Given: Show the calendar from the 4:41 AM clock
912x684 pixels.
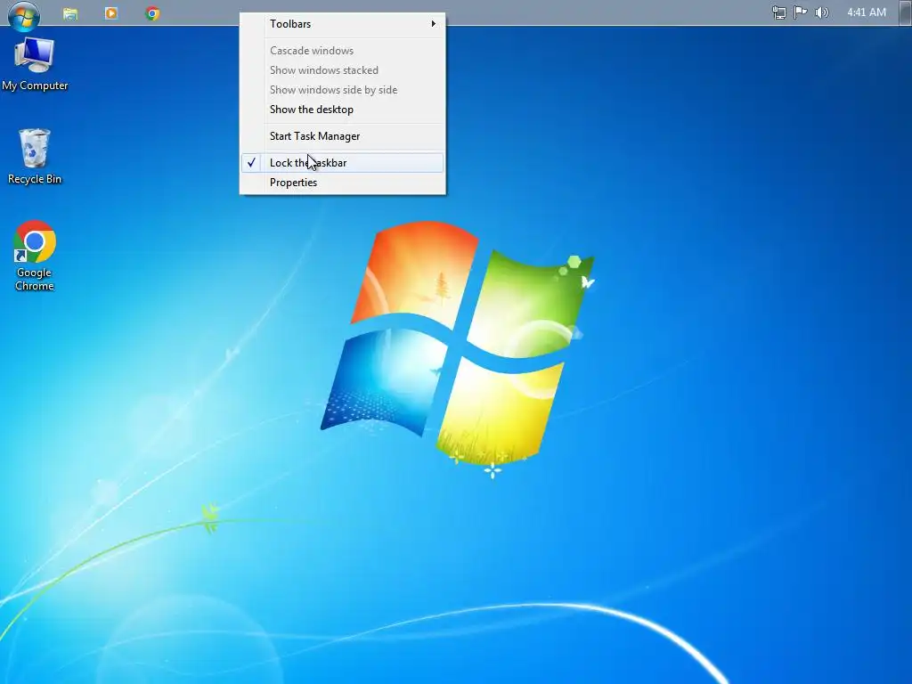Looking at the screenshot, I should 866,12.
